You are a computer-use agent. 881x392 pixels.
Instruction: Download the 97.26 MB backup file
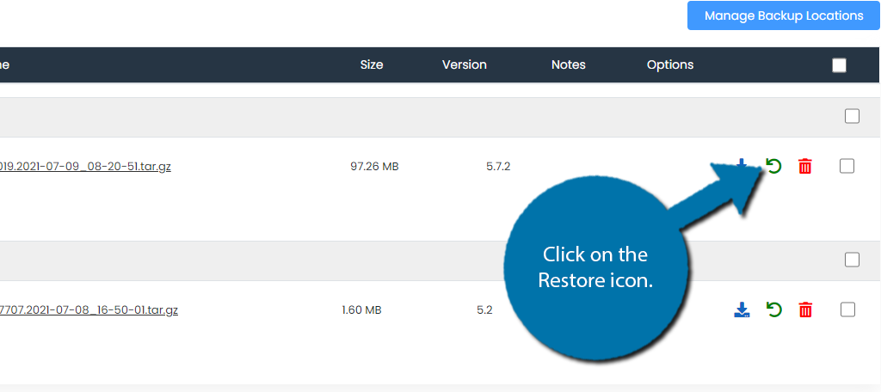point(742,163)
